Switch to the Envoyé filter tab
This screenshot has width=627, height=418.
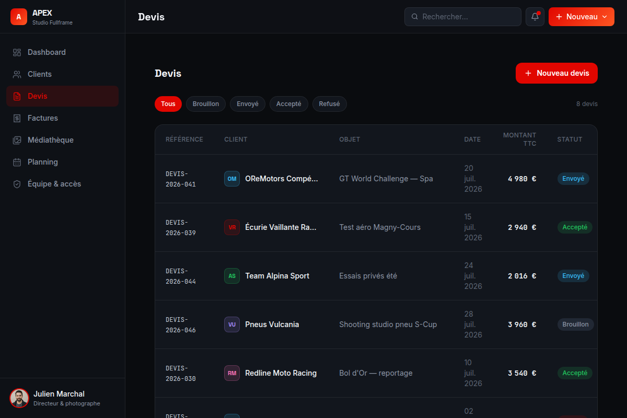click(x=248, y=104)
